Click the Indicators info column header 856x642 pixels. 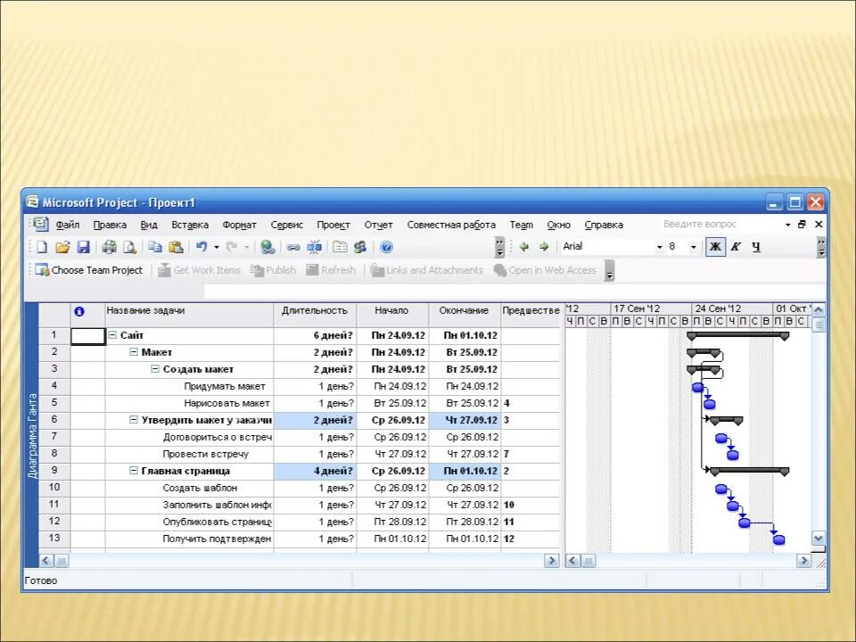tap(87, 315)
